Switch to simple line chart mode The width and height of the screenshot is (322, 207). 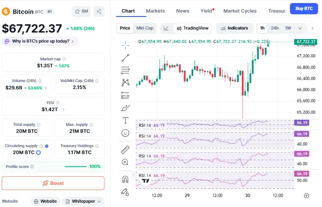click(x=166, y=28)
